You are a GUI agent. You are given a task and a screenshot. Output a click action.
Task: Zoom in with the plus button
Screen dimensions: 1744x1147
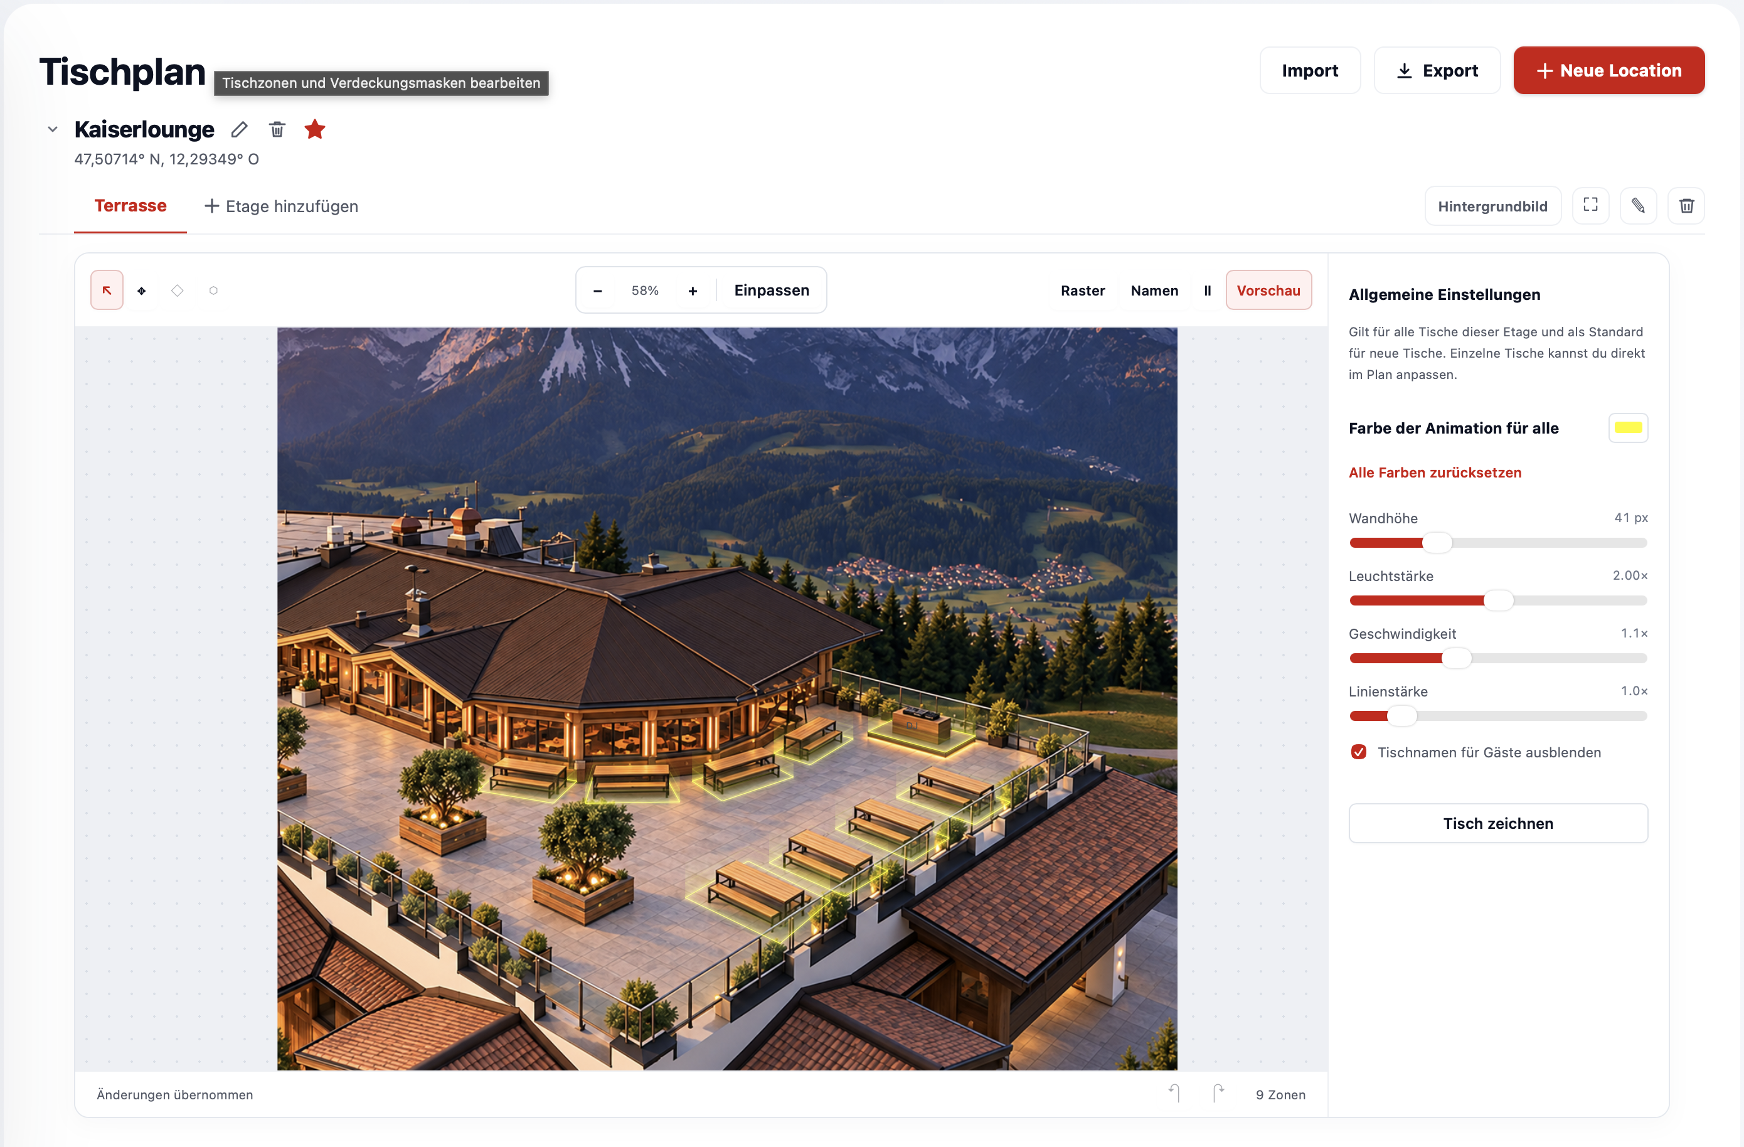coord(693,291)
